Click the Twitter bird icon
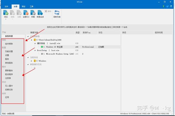Viewport: 175px width, 116px height. coord(167,6)
